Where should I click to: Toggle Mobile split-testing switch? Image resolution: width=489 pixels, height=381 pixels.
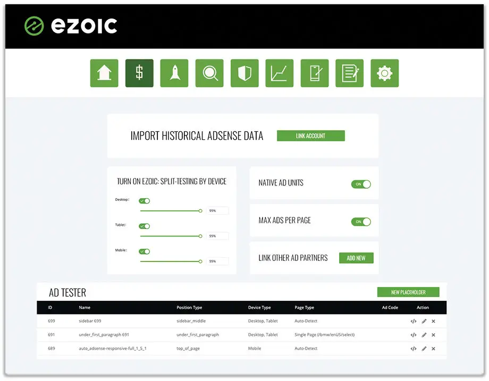tap(145, 251)
